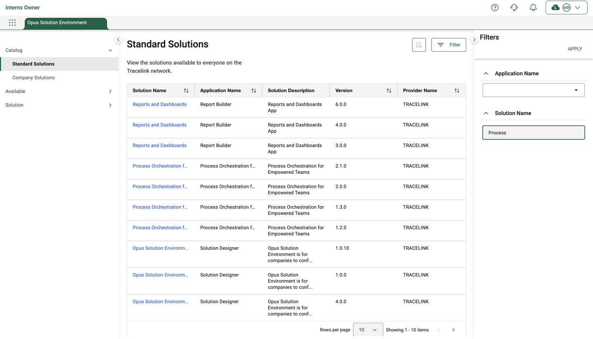Click TRACELINK provider in version 2.1.0 row
The width and height of the screenshot is (593, 339).
pos(416,166)
